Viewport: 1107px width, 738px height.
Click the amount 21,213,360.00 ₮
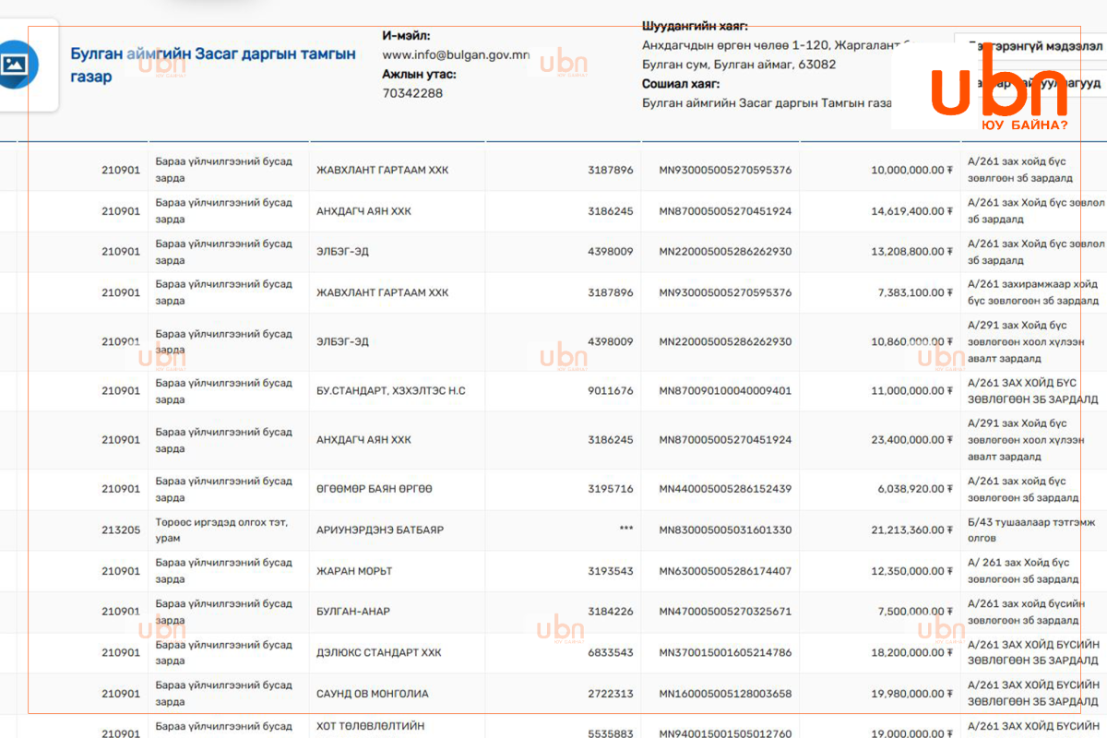click(x=911, y=530)
